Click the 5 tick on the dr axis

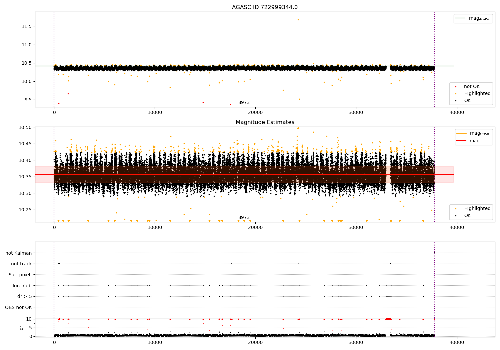pyautogui.click(x=30, y=328)
